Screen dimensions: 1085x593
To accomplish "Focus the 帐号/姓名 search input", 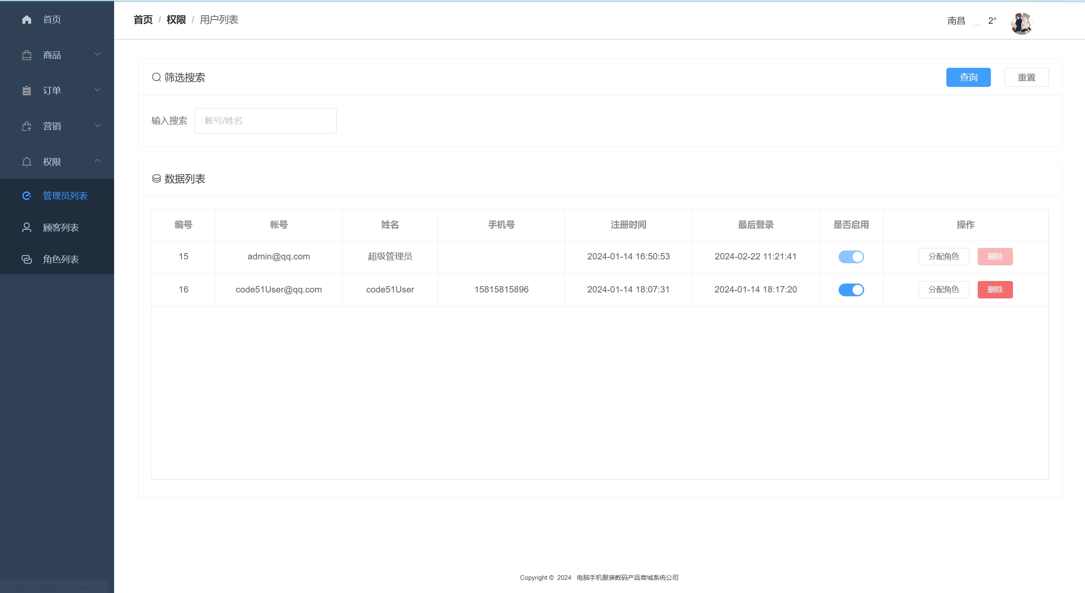I will [x=265, y=121].
